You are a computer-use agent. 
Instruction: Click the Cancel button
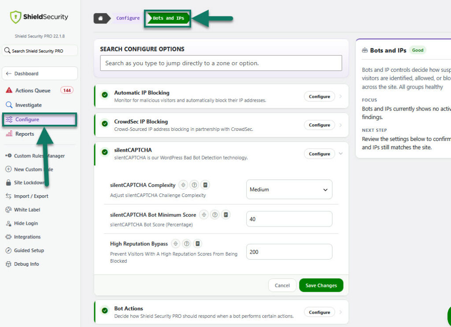click(x=282, y=285)
